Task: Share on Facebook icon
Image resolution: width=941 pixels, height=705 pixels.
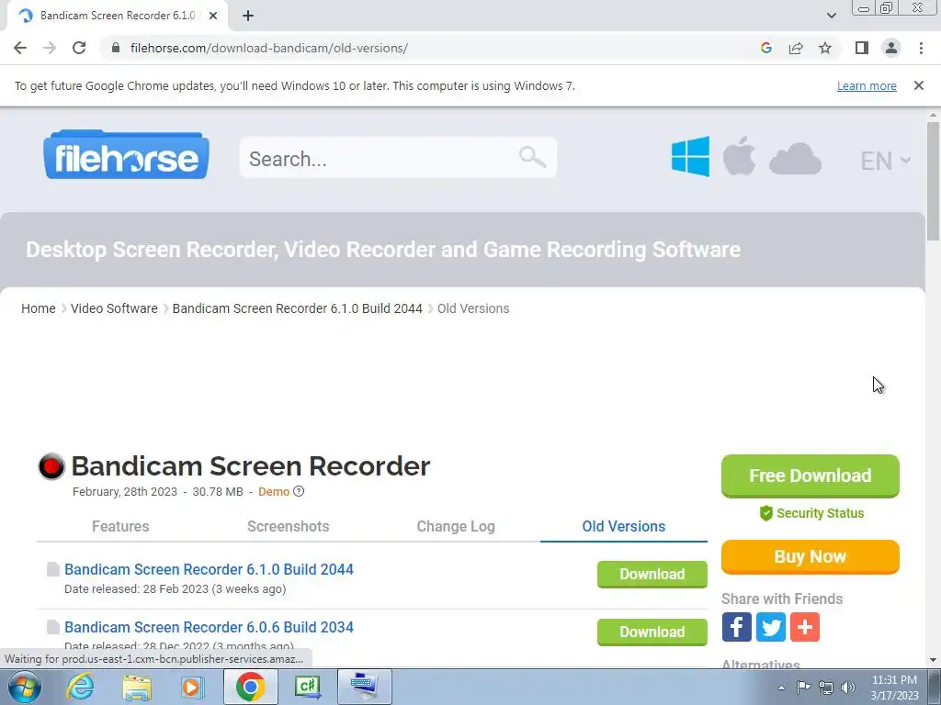Action: [x=736, y=627]
